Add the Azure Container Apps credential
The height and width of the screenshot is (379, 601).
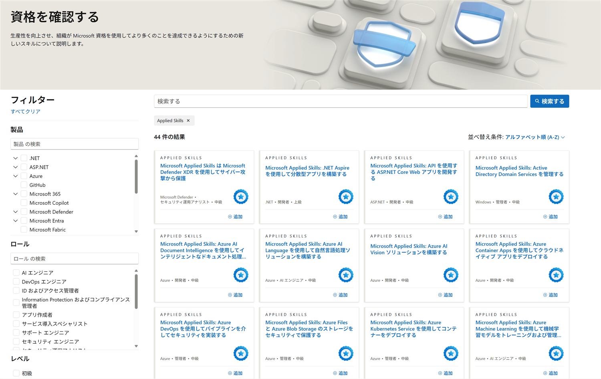(x=551, y=295)
